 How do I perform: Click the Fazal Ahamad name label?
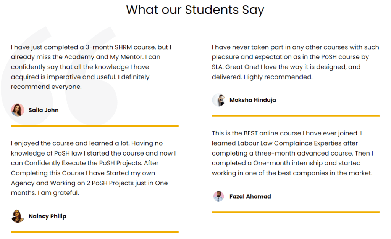pyautogui.click(x=250, y=197)
